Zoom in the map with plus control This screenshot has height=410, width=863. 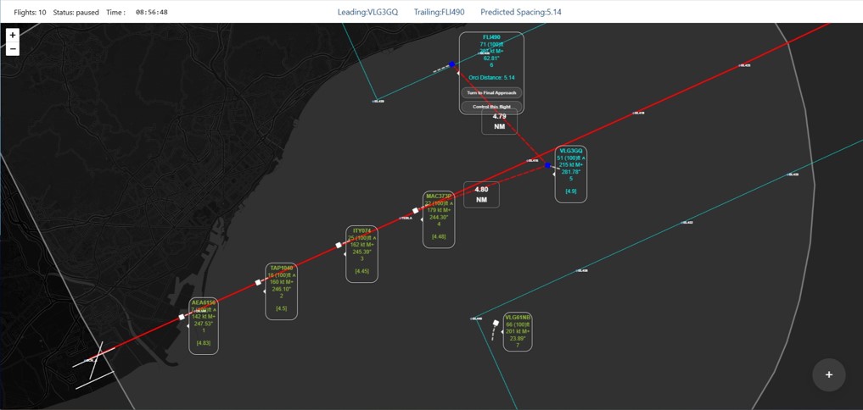(x=12, y=35)
